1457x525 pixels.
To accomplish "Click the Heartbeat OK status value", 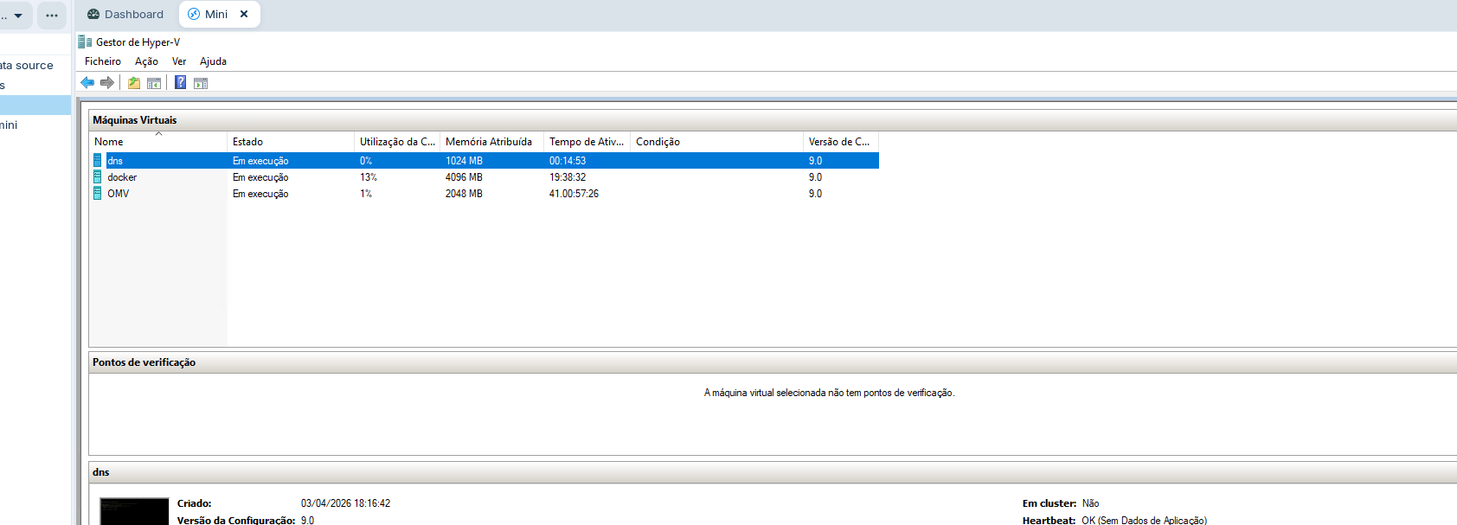I will pos(1144,520).
